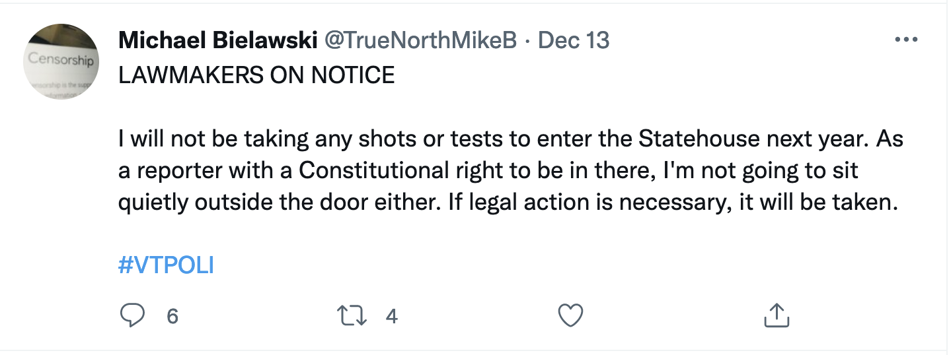Click the @TrueNorthMikeB handle
Viewport: 949px width, 355px height.
click(420, 41)
